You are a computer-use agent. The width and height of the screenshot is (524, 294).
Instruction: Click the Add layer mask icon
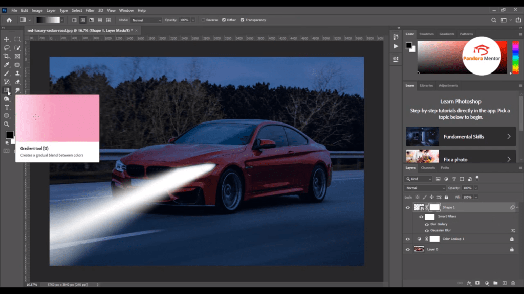pos(478,283)
